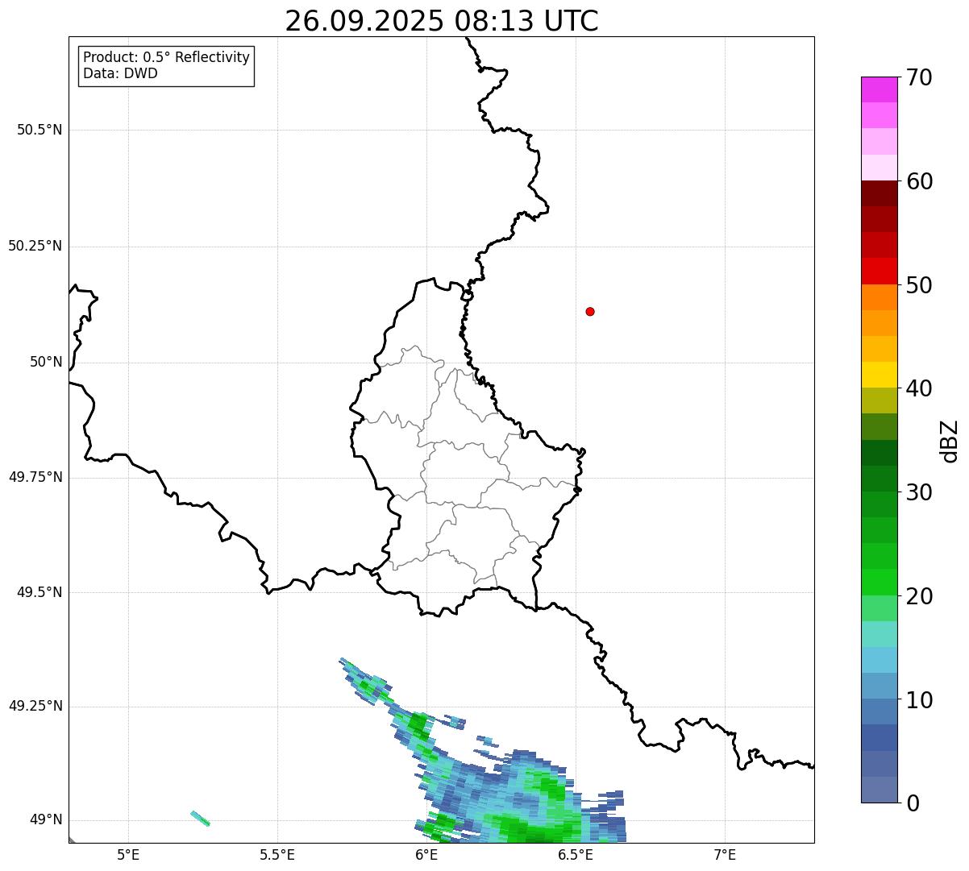
Task: Pick the dark maroon swatch below 60
Action: coord(879,193)
